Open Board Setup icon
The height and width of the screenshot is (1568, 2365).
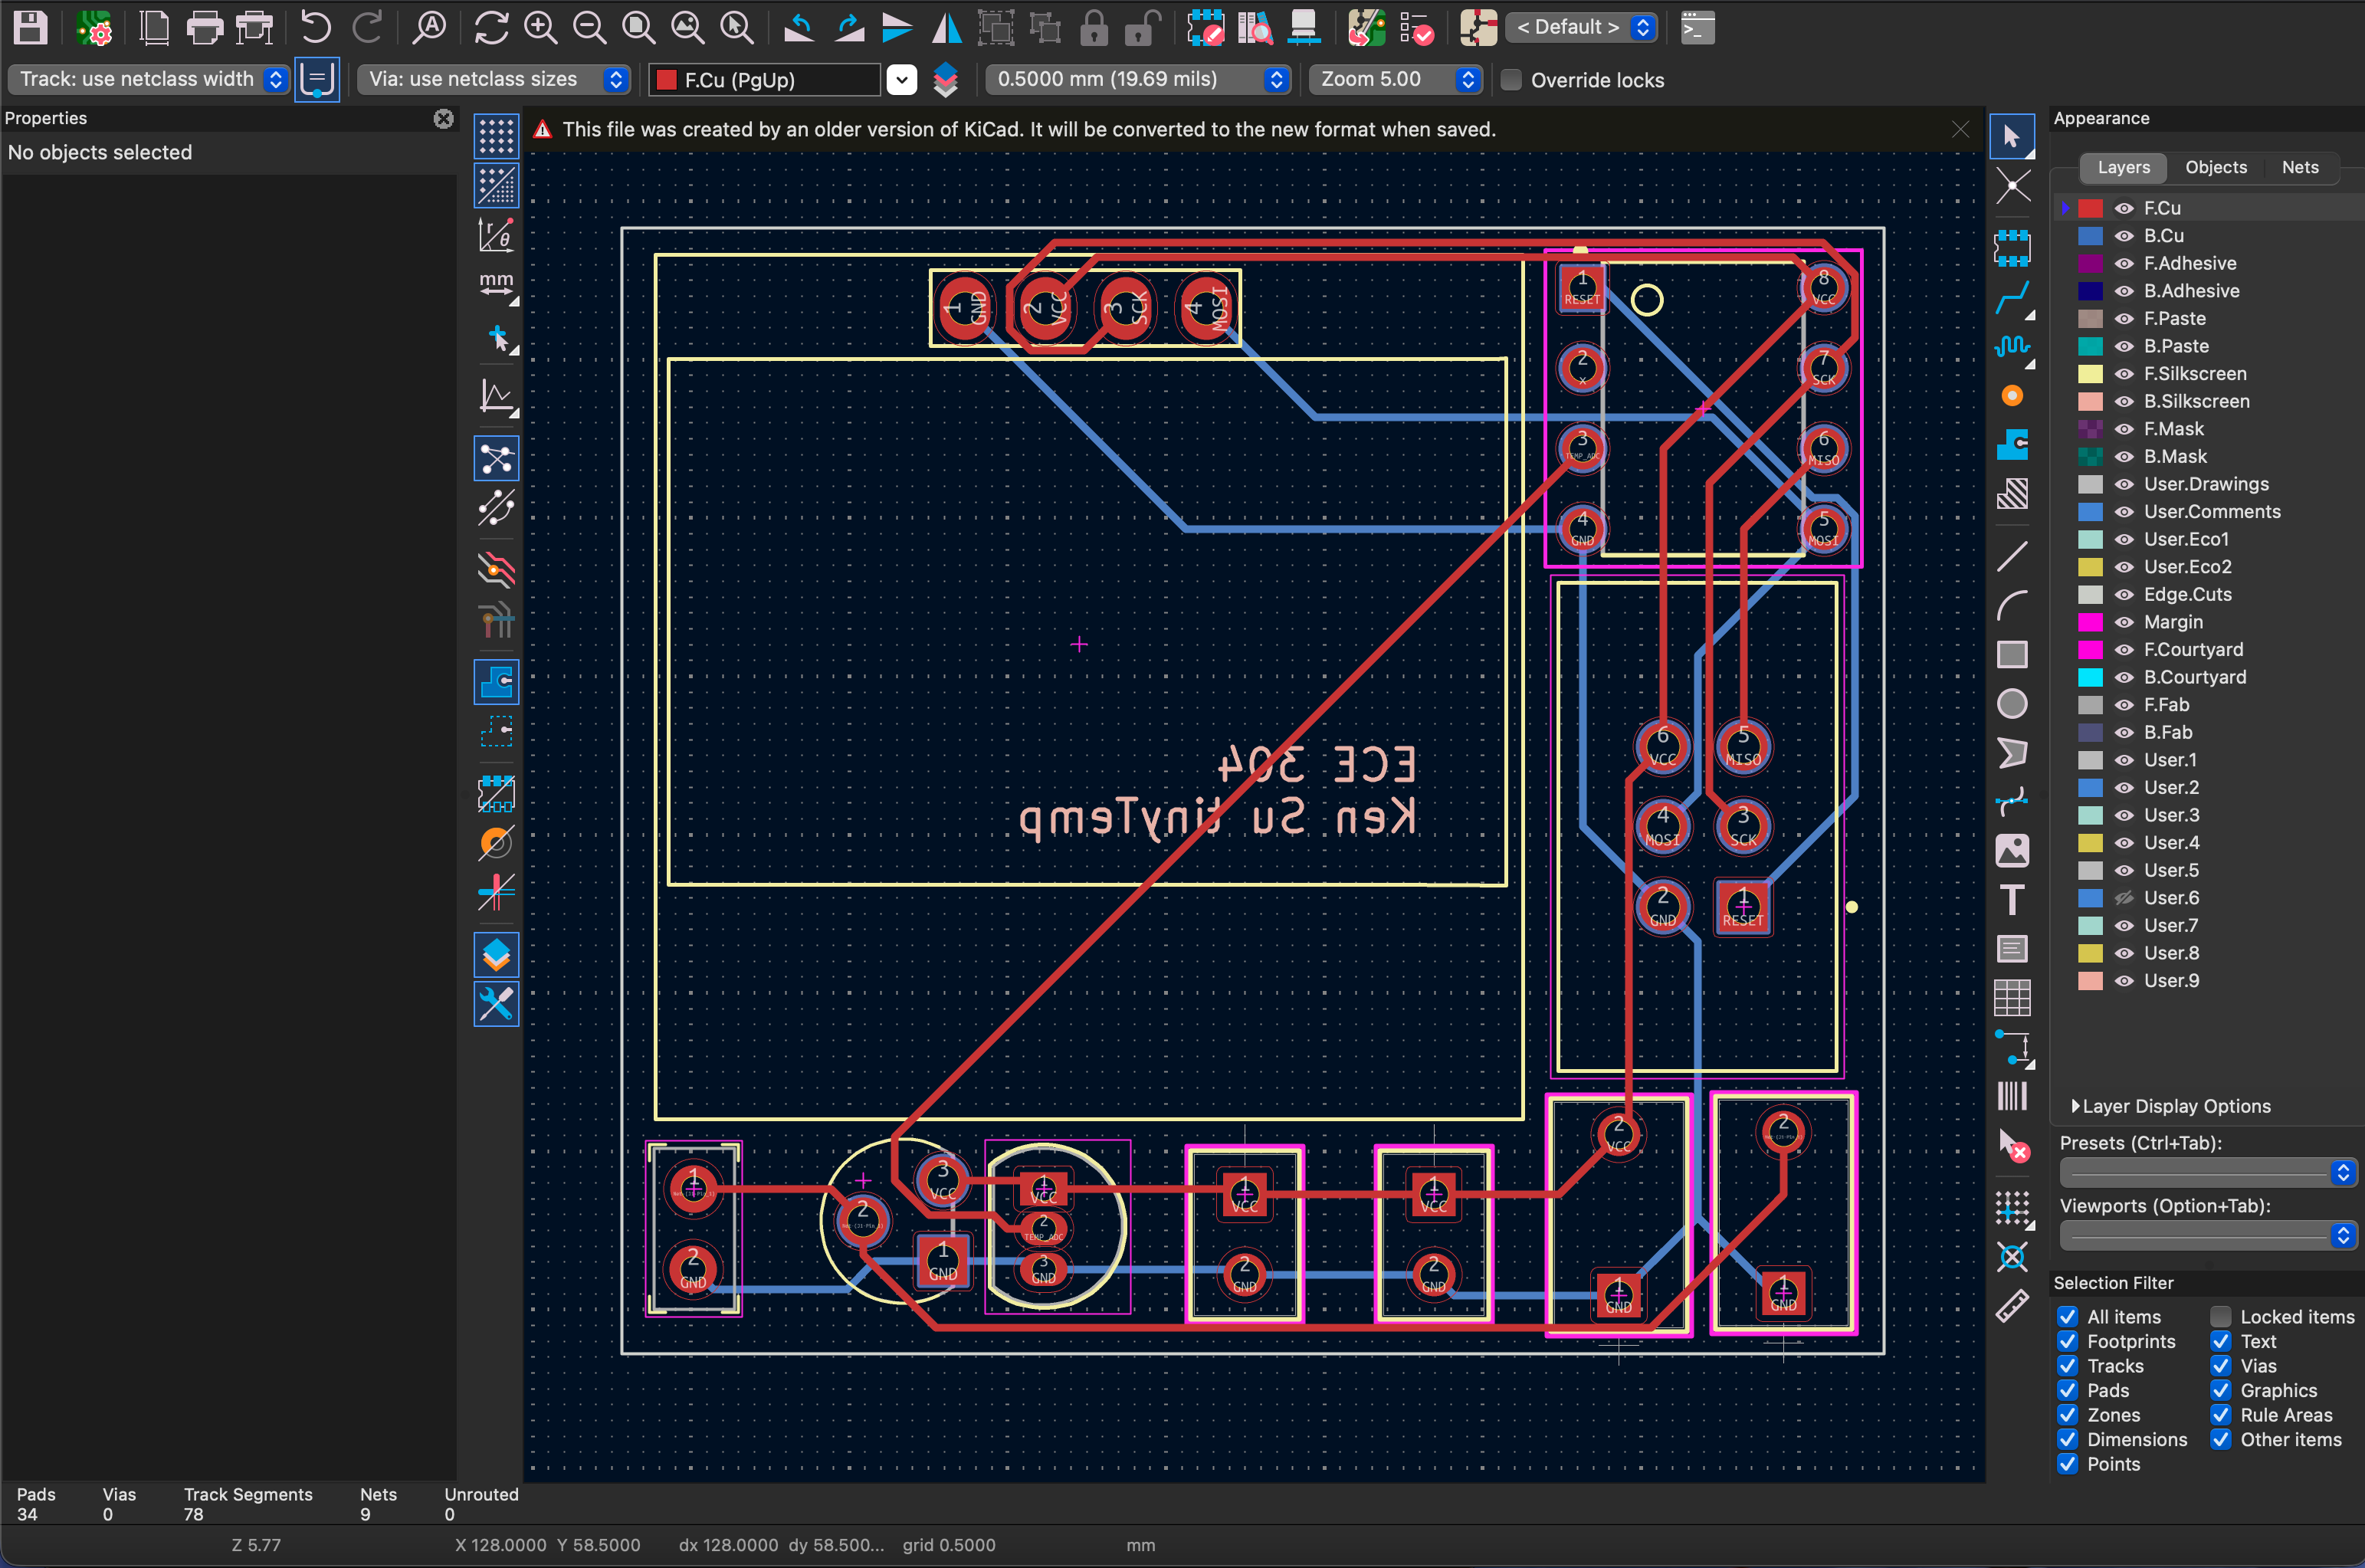point(94,27)
